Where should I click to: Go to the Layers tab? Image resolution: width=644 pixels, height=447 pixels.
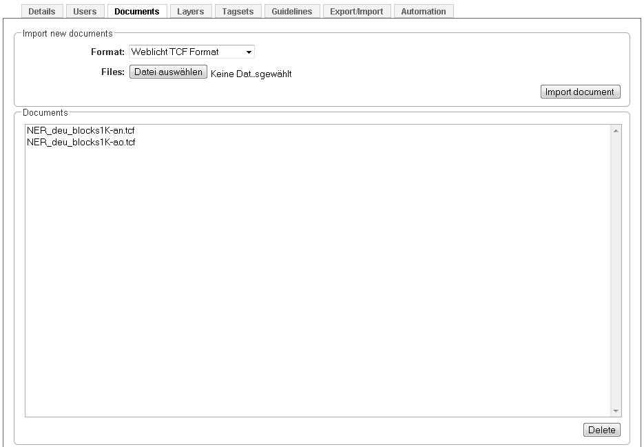pyautogui.click(x=190, y=12)
